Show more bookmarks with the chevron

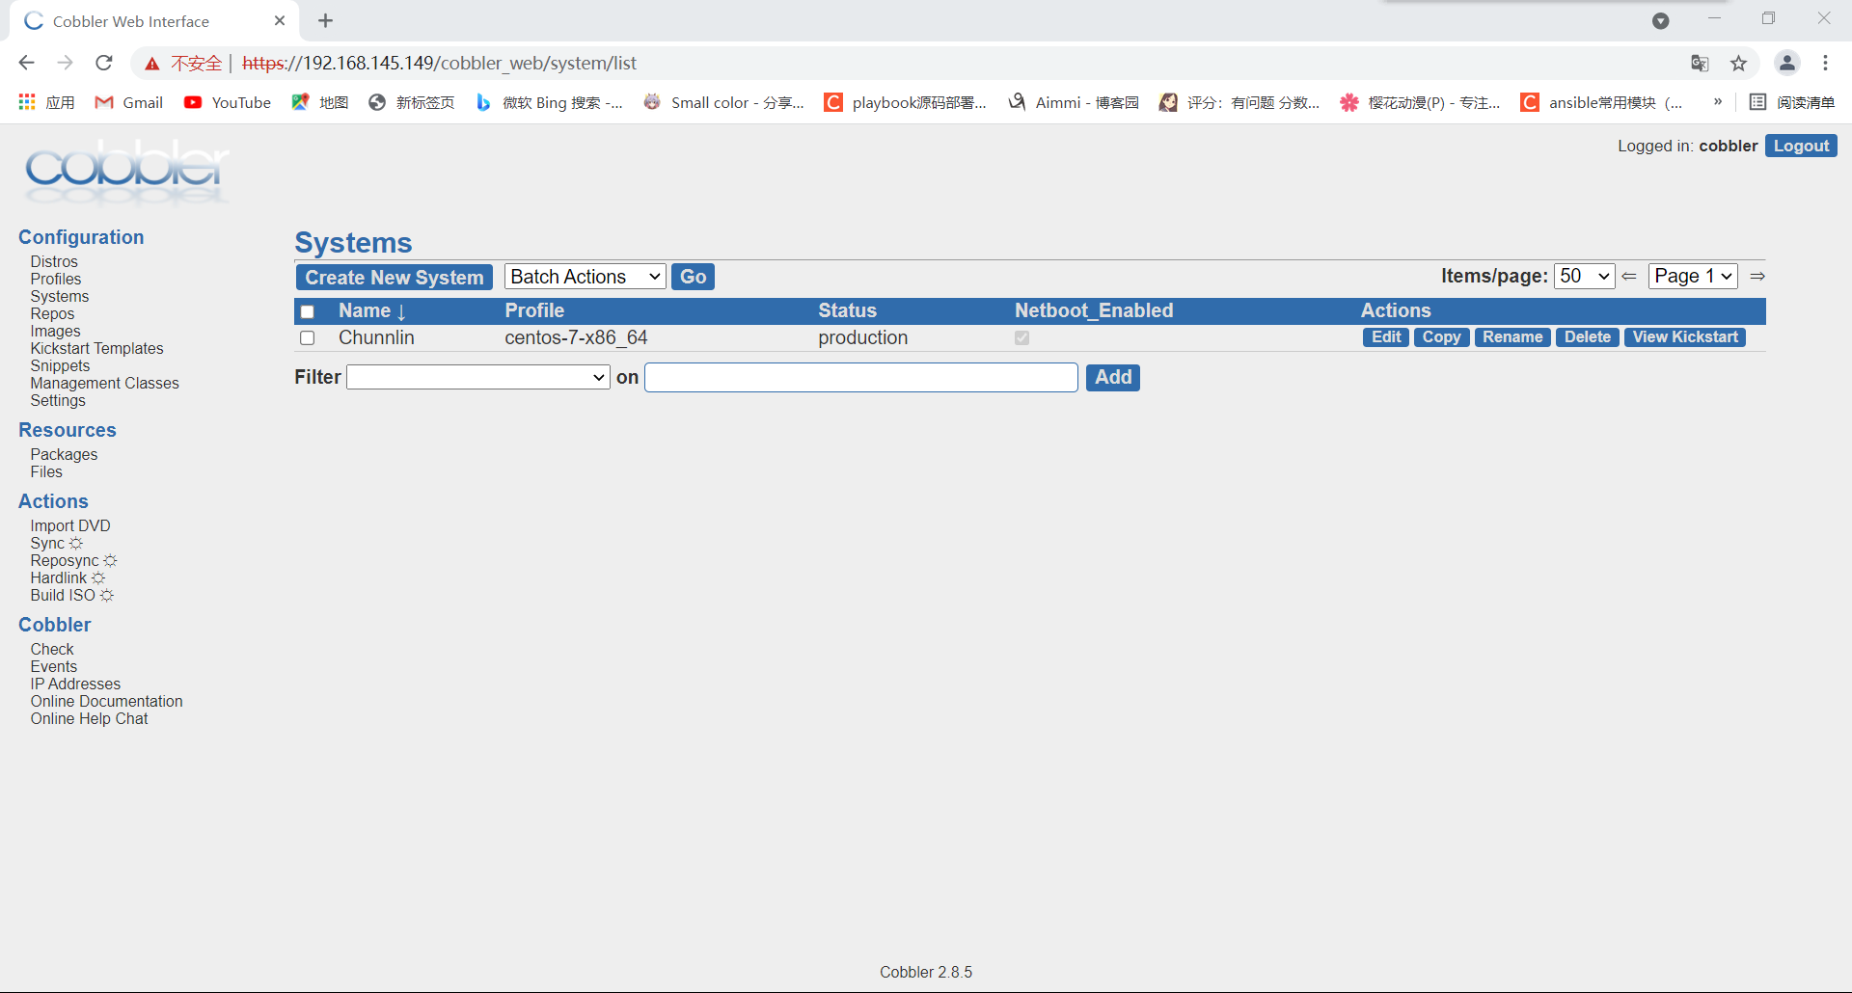(1718, 101)
